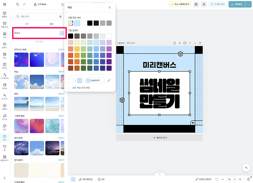This screenshot has height=183, width=253.
Task: Duplicate page using the copy icon
Action: point(185,43)
